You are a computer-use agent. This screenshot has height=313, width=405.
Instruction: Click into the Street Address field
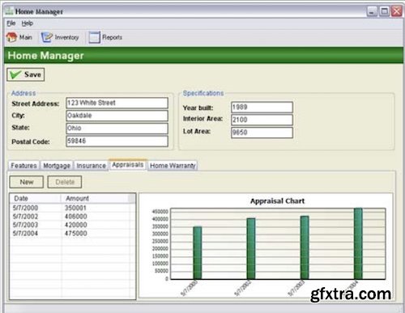(117, 103)
